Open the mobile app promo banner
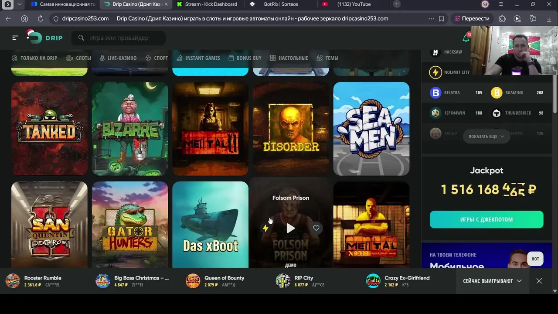This screenshot has height=314, width=558. tap(487, 256)
